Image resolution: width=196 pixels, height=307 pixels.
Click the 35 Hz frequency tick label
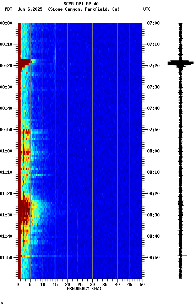[x=105, y=285]
